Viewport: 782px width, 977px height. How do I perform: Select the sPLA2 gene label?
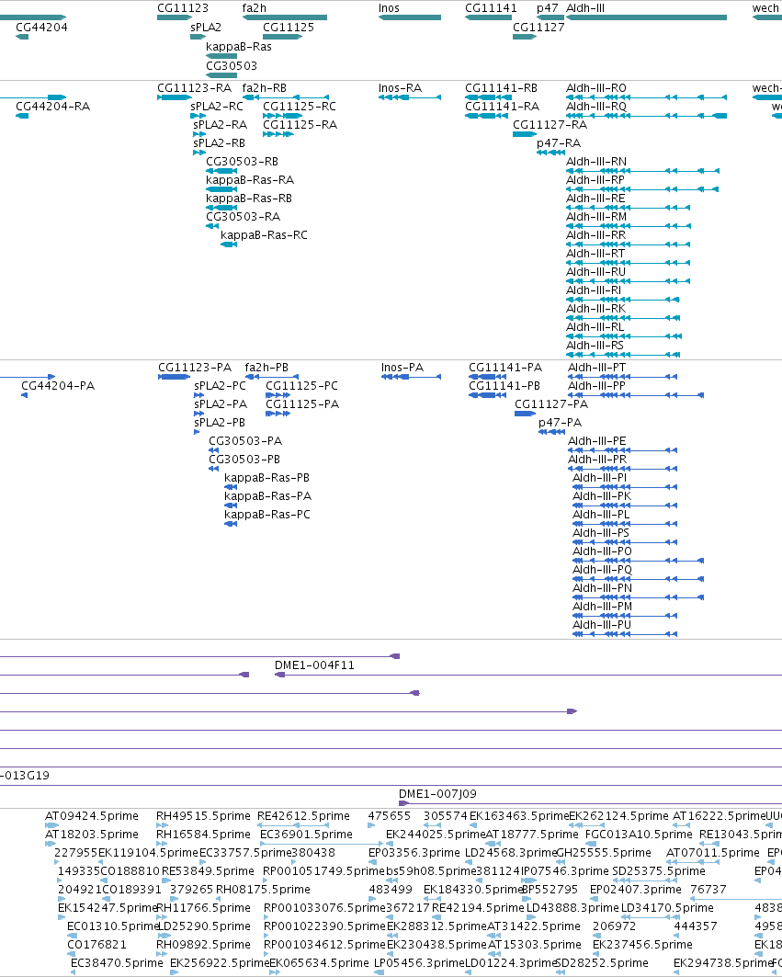pos(206,27)
